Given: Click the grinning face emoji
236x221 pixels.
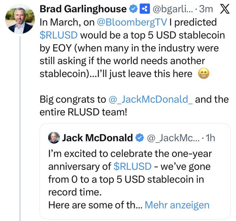Looking at the screenshot, I should pos(204,74).
